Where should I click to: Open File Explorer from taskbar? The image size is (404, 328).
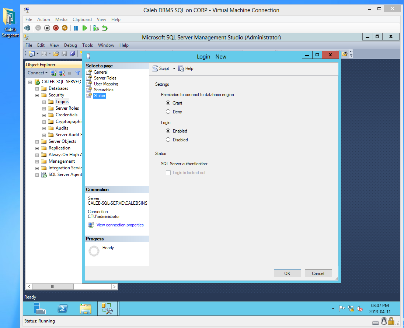(86, 308)
